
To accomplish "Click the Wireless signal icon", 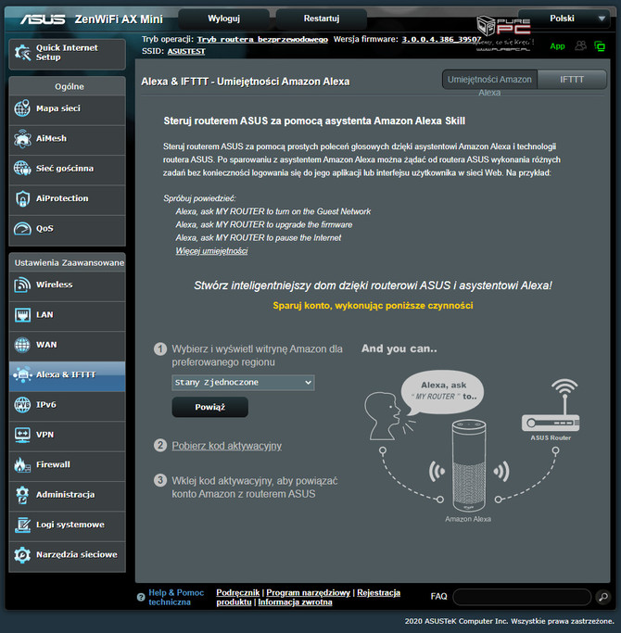I will tap(22, 285).
